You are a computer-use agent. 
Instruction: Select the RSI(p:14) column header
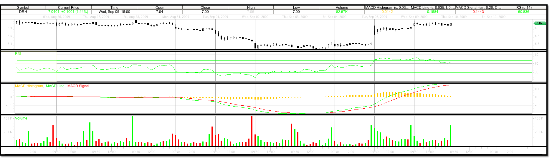[524, 8]
